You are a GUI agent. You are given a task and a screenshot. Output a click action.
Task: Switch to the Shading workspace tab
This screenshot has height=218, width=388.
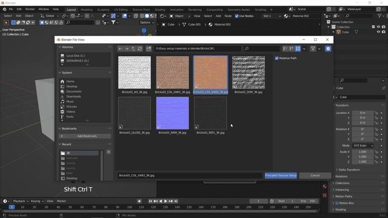(160, 10)
